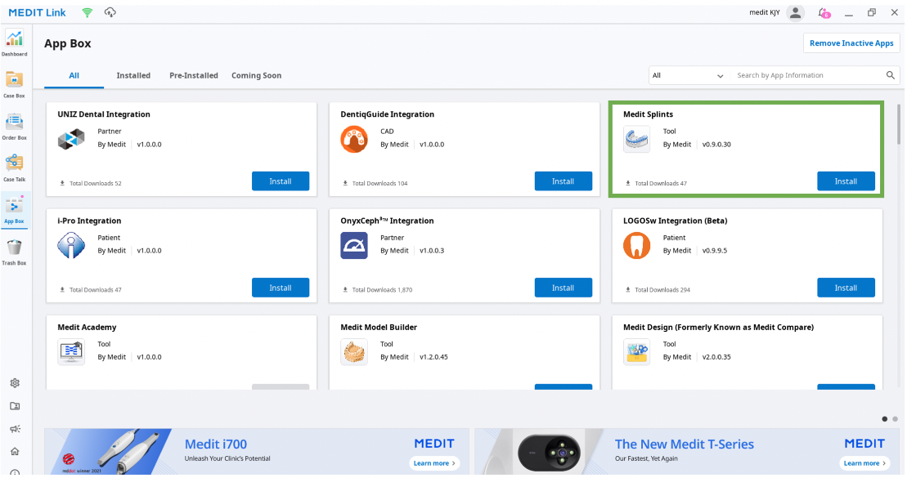This screenshot has height=478, width=907.
Task: Switch to the Pre-Installed tab
Action: point(194,75)
